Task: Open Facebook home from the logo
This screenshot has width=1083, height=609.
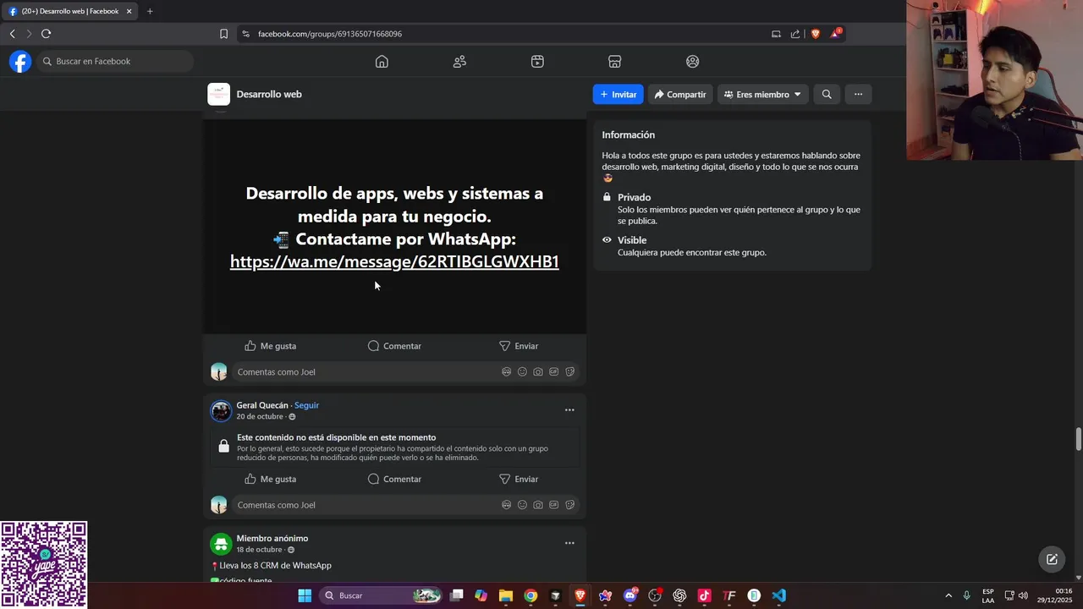Action: pyautogui.click(x=20, y=61)
